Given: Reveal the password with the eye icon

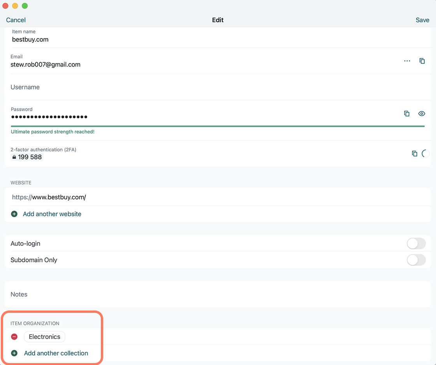Looking at the screenshot, I should click(x=422, y=113).
